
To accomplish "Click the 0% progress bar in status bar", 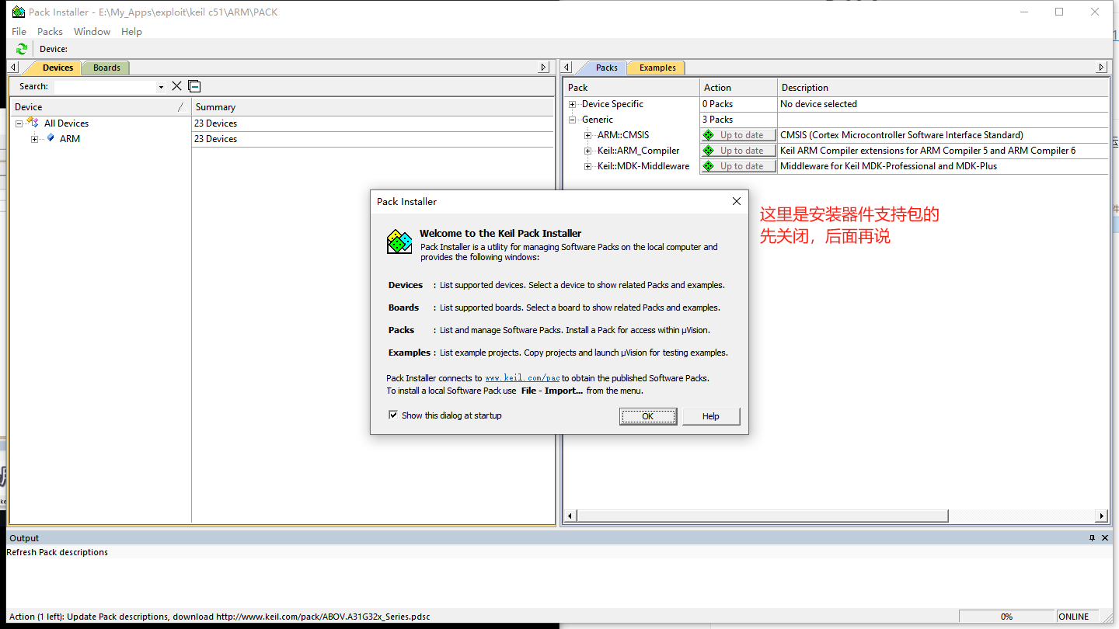I will click(1006, 617).
